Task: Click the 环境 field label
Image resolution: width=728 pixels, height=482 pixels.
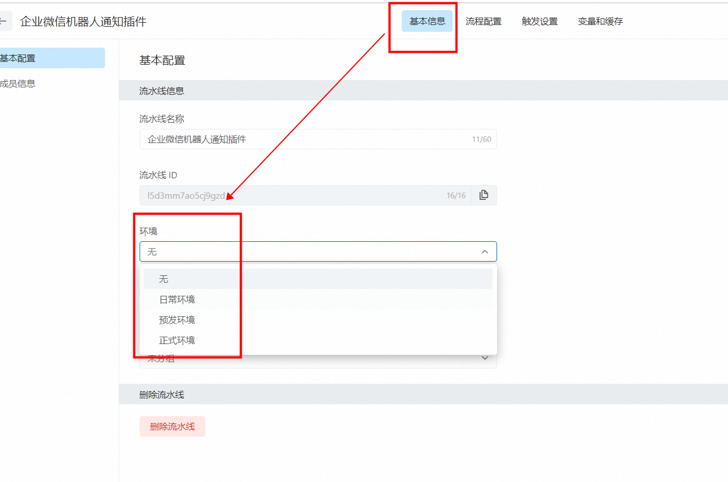Action: point(149,231)
